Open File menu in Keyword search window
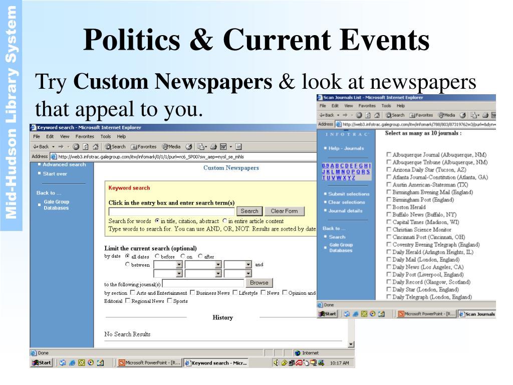This screenshot has width=513, height=385. [x=37, y=136]
